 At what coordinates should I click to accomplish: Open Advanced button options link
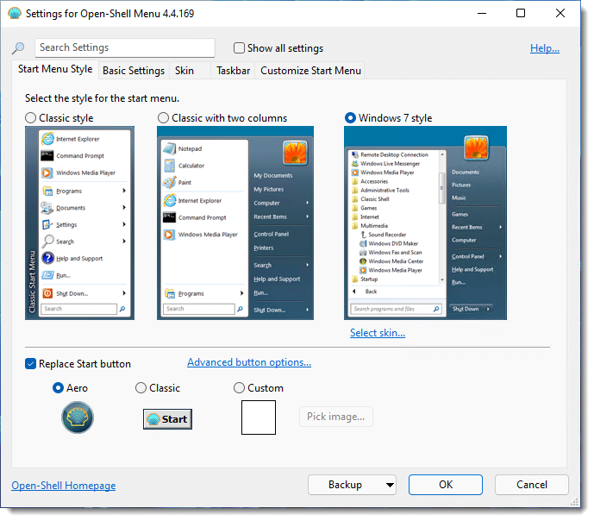pos(249,362)
